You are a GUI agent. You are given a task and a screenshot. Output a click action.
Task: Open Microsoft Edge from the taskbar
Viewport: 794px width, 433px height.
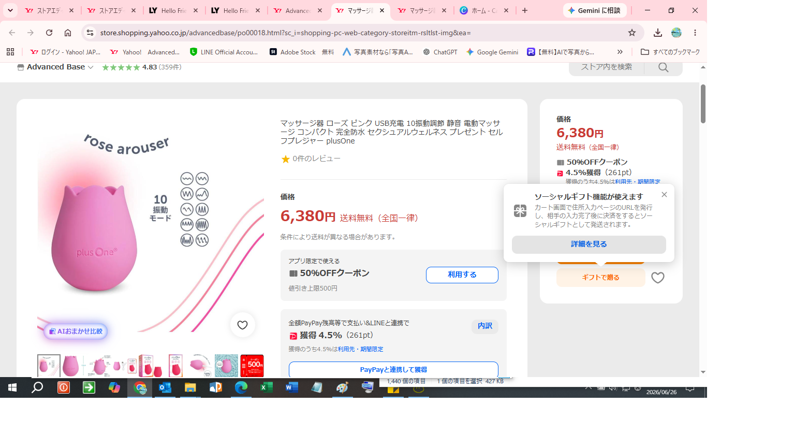click(x=241, y=387)
